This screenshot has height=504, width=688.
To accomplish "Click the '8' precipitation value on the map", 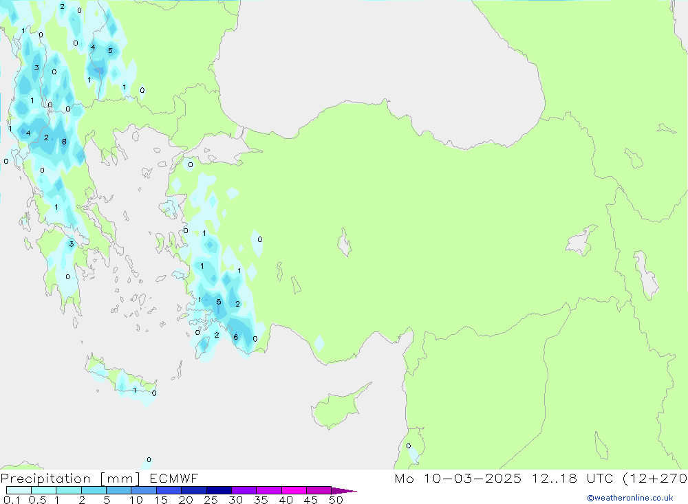I will click(64, 142).
